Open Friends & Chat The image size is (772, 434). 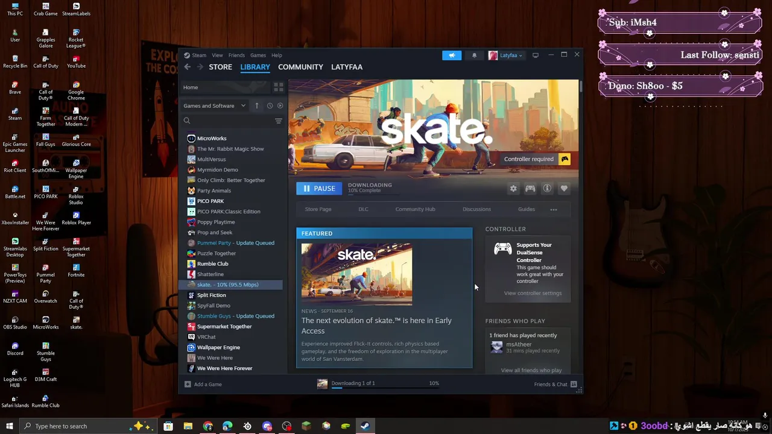555,384
